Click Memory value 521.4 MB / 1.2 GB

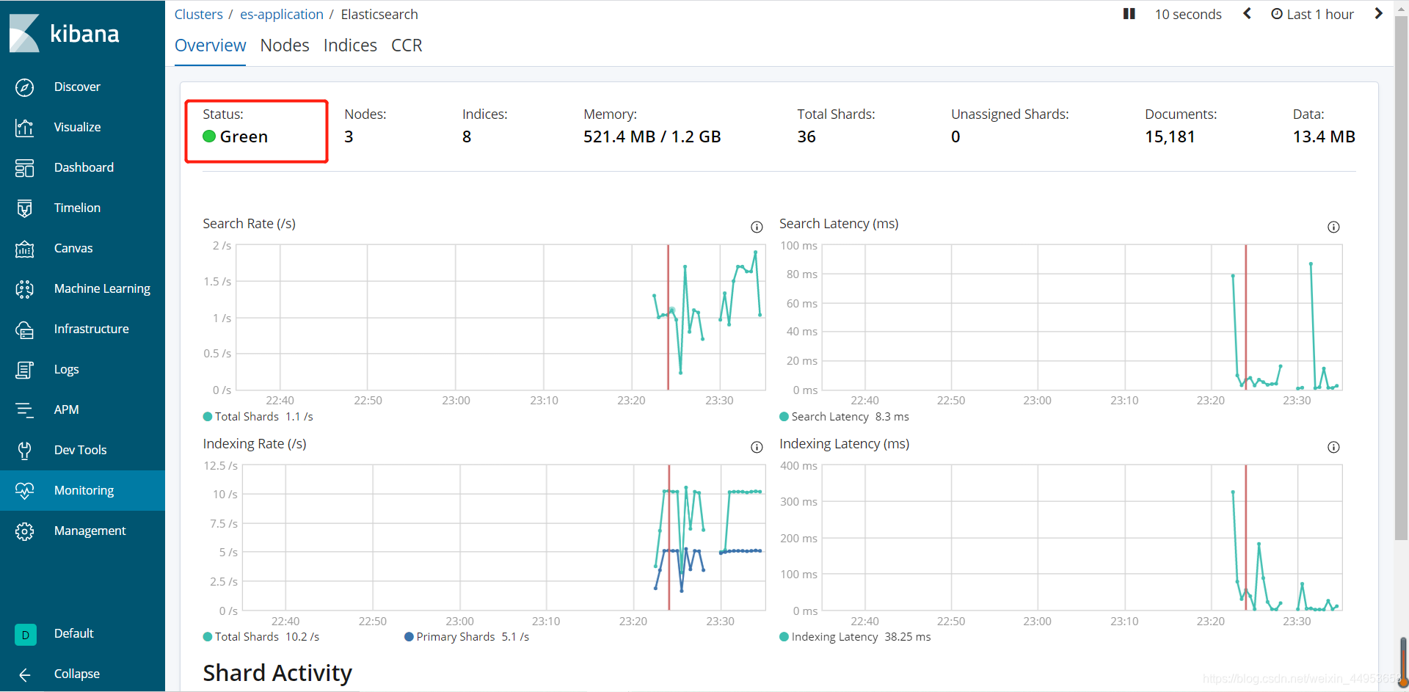coord(652,137)
